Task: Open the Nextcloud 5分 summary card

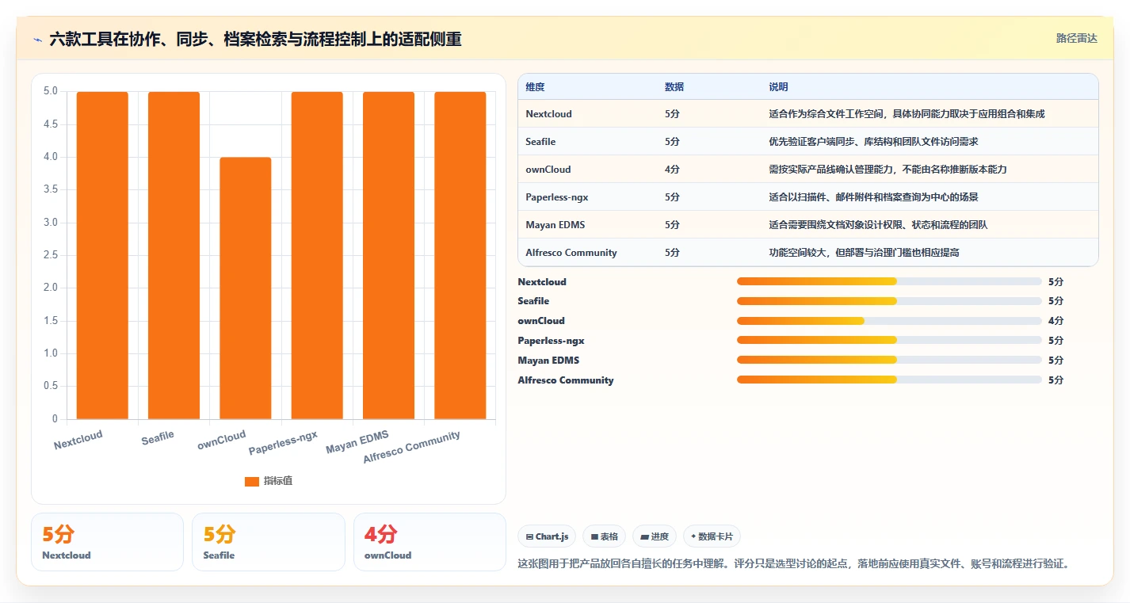Action: (x=107, y=542)
